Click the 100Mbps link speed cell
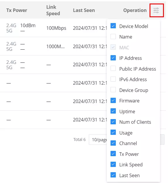This screenshot has height=183, width=168. coord(56,28)
